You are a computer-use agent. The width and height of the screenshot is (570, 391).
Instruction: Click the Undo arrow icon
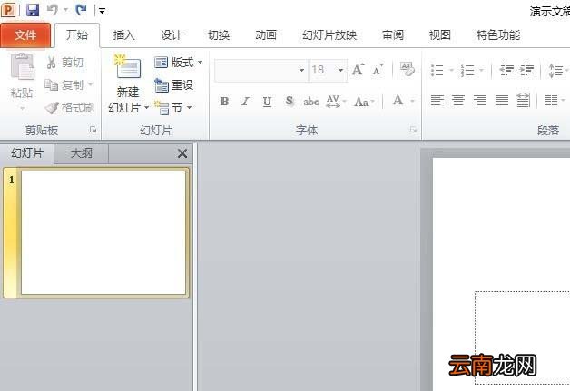coord(53,10)
